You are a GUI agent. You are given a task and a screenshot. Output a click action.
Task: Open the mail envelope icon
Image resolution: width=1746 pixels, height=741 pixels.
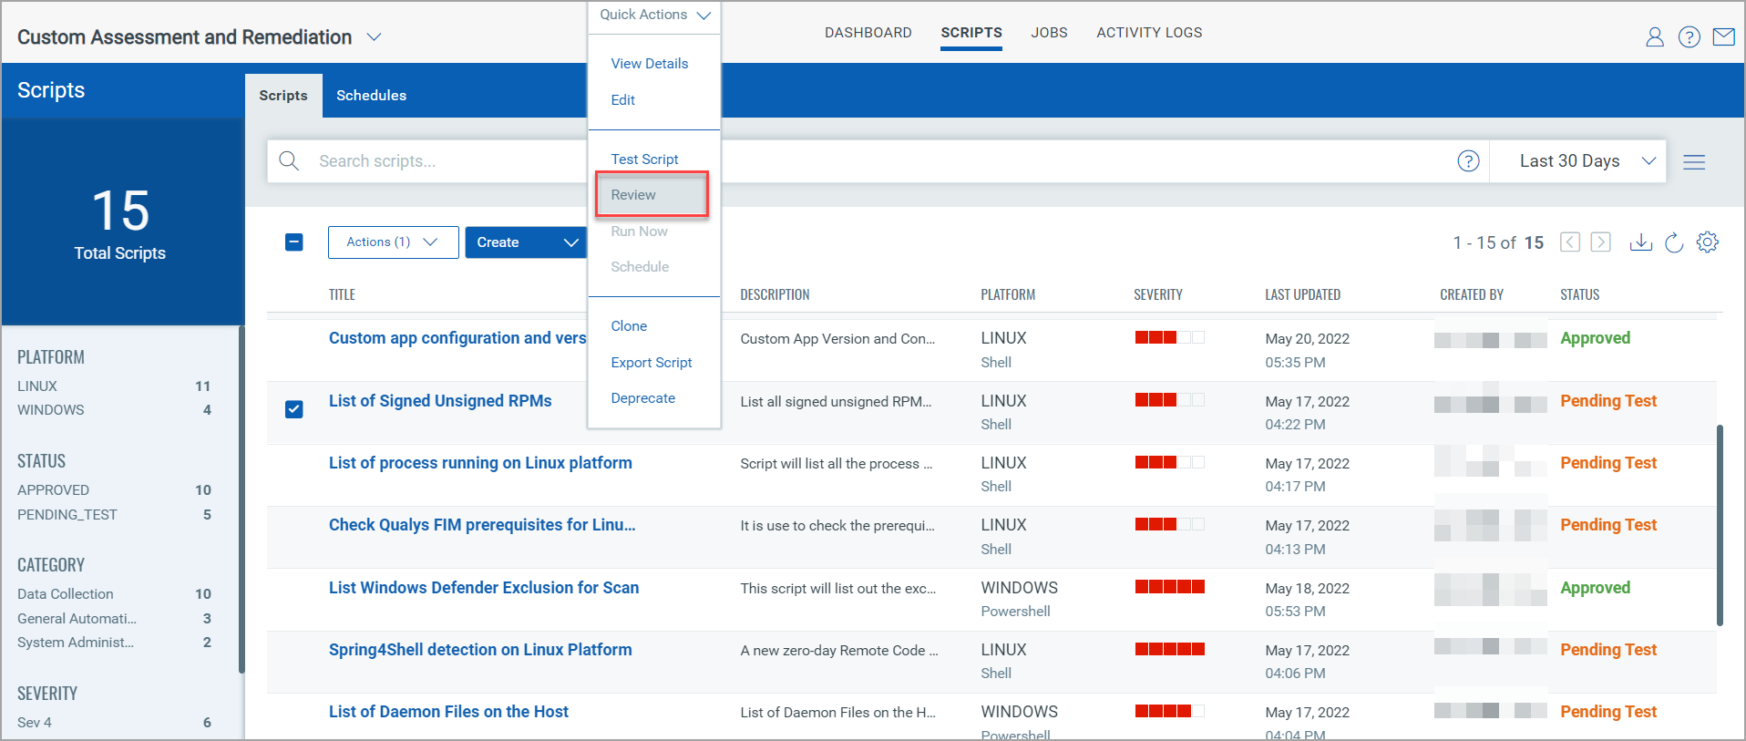1723,36
